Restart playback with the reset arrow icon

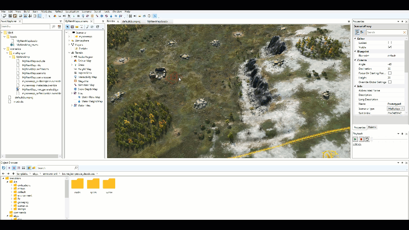click(x=367, y=139)
